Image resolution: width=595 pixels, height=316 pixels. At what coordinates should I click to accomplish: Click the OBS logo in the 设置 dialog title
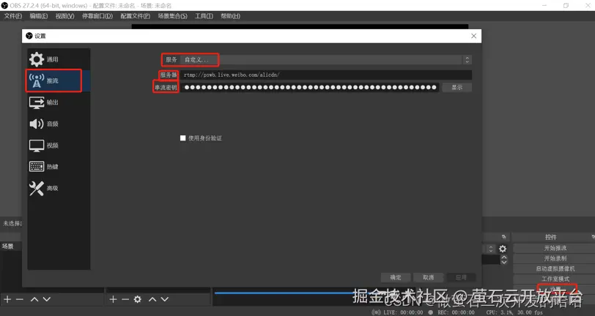[29, 36]
